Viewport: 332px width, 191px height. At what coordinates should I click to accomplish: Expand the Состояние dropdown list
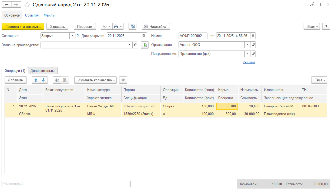click(x=72, y=36)
